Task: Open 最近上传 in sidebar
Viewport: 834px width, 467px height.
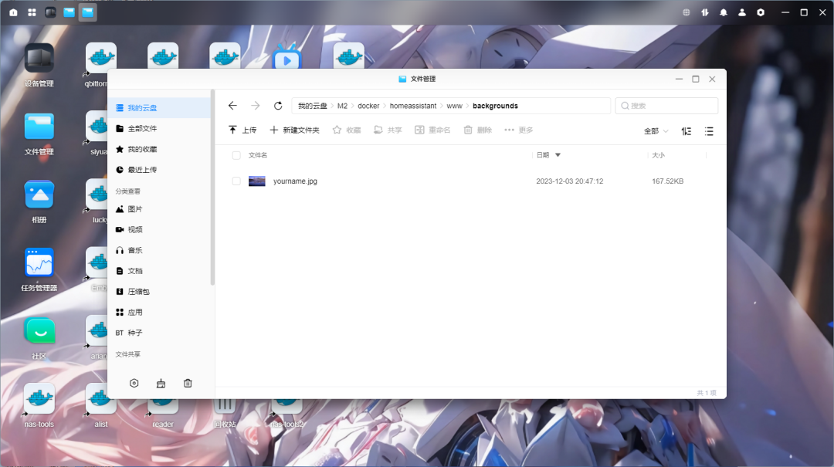Action: [159, 170]
